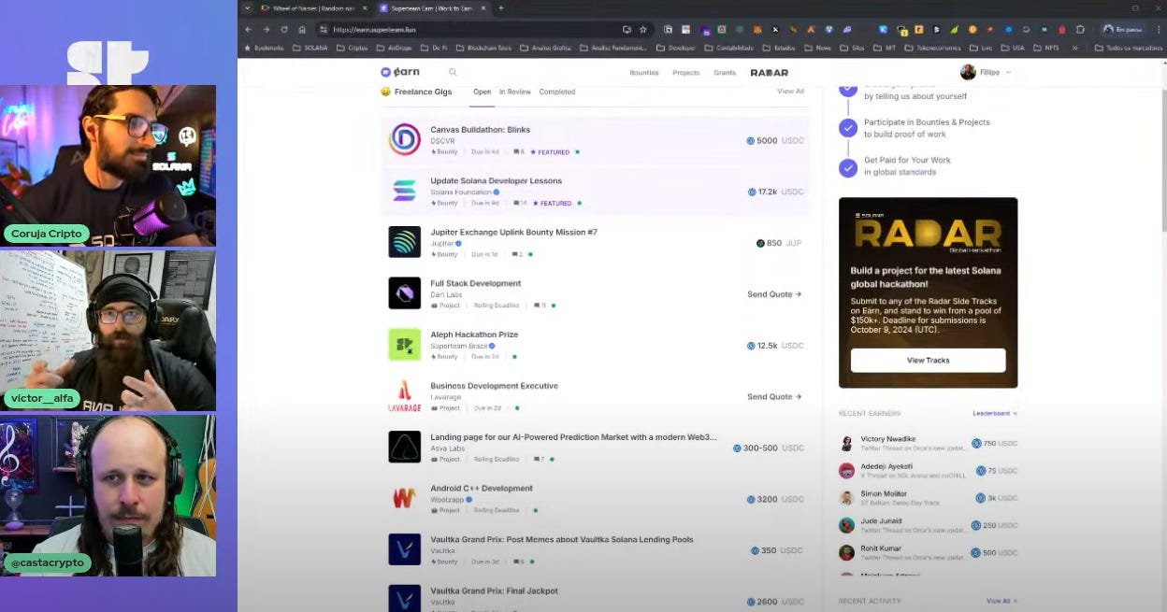Open the RADAR nav item
Viewport: 1167px width, 612px height.
pos(770,72)
